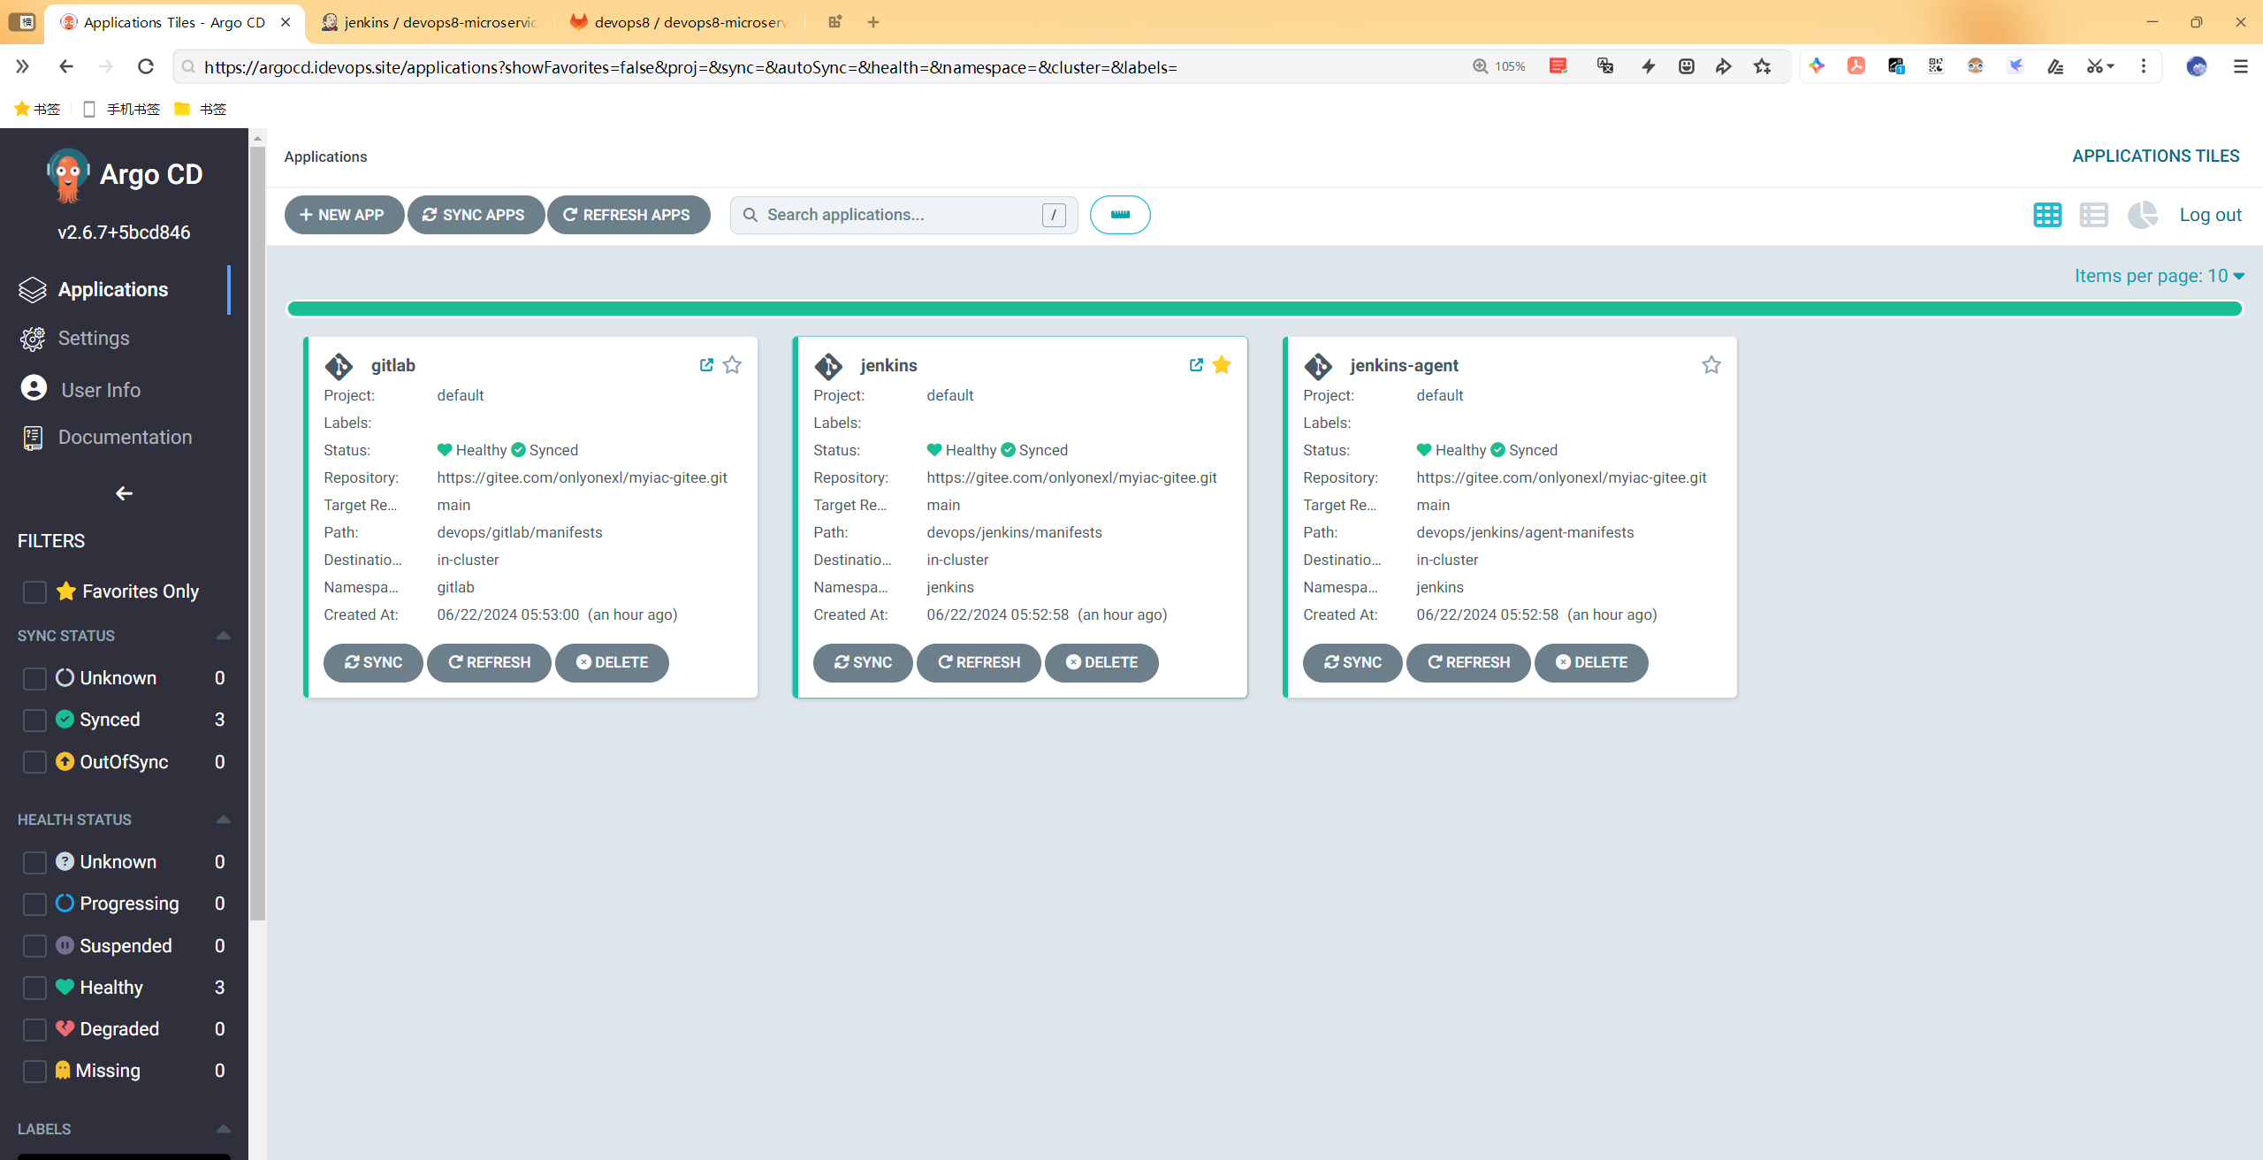Refresh the jenkins-agent application
This screenshot has height=1160, width=2263.
1468,662
